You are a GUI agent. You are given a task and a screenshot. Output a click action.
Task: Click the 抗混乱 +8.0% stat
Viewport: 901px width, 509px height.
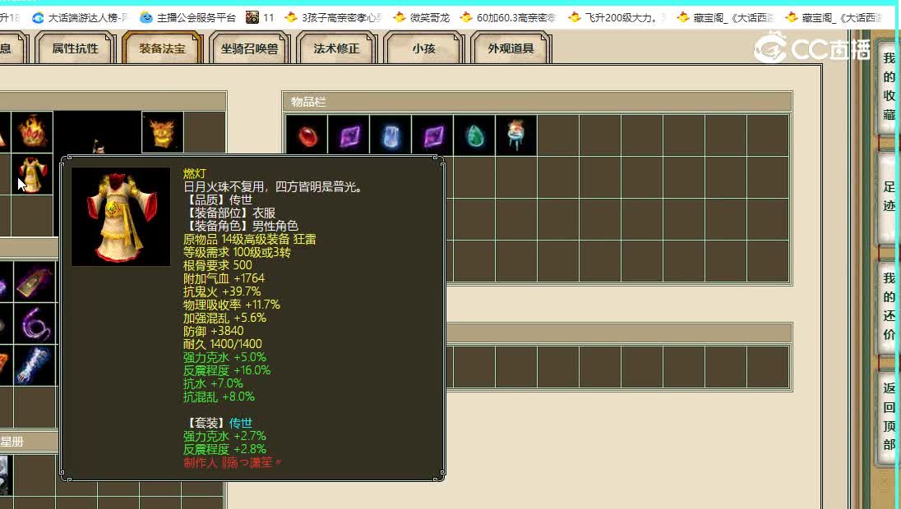click(219, 397)
